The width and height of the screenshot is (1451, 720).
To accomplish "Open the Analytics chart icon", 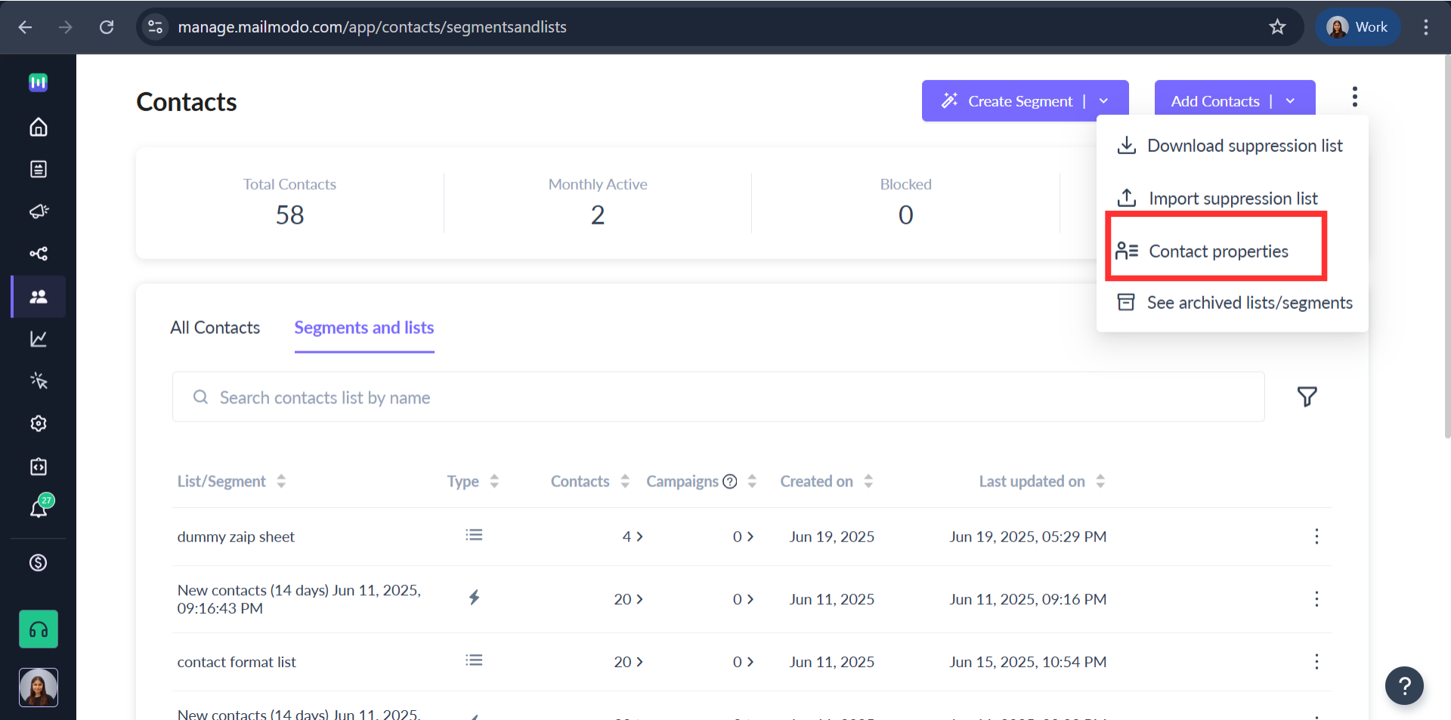I will coord(39,338).
